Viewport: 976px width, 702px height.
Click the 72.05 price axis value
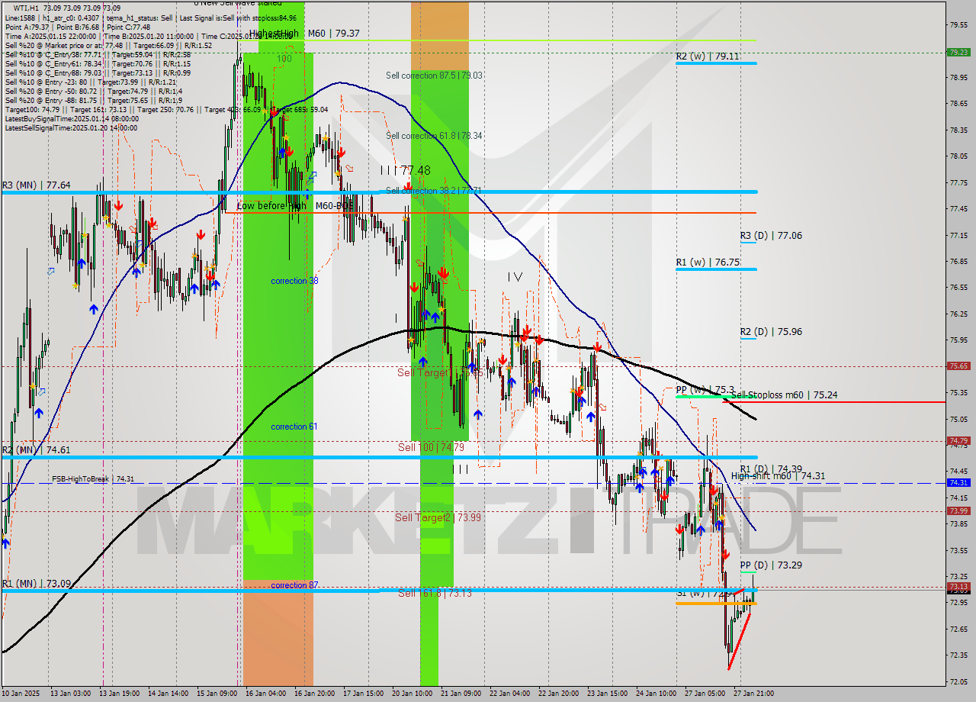point(958,681)
